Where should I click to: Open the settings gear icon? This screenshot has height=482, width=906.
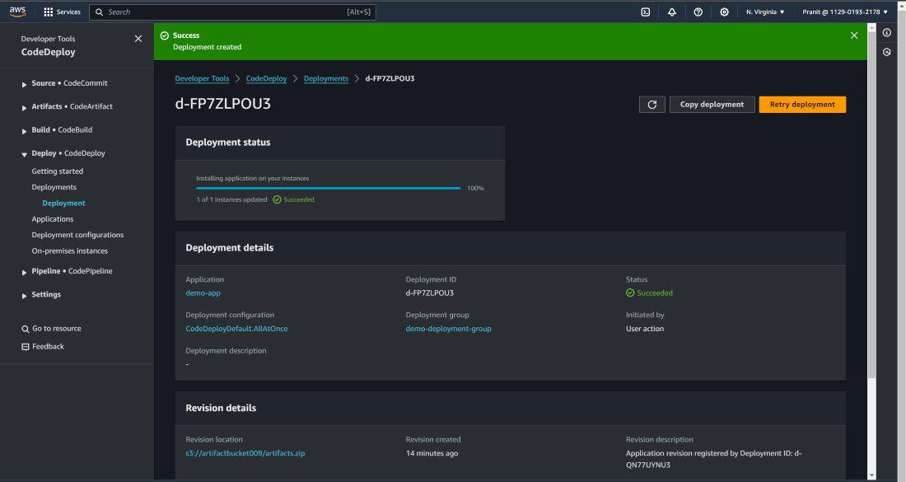(x=724, y=12)
